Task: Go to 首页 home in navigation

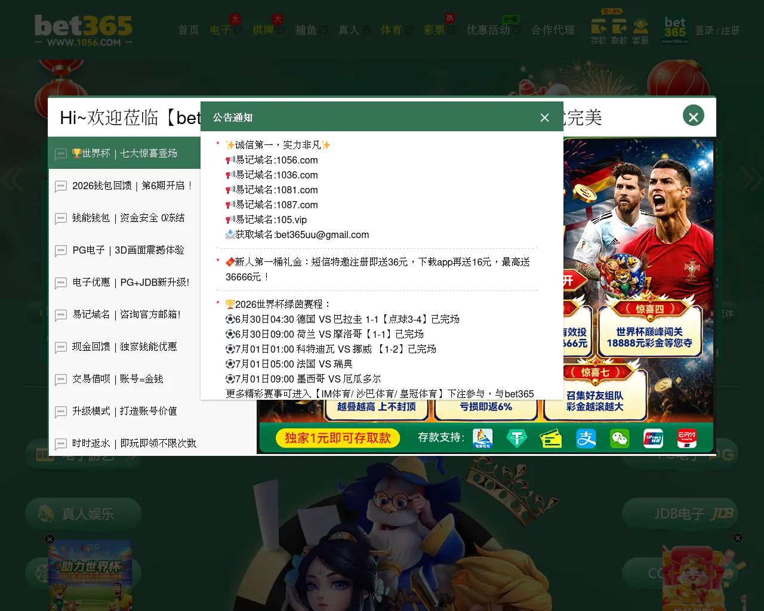Action: 189,30
